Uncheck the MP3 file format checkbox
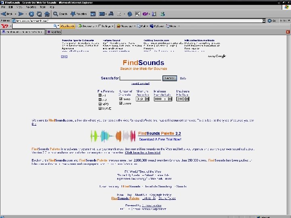Image resolution: width=291 pixels, height=218 pixels. tap(100, 104)
